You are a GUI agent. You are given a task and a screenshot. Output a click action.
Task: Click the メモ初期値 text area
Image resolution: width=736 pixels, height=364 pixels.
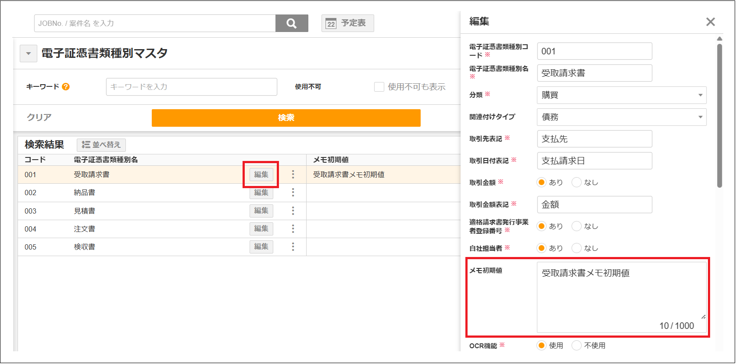(x=621, y=294)
